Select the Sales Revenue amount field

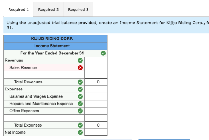[x=96, y=67]
